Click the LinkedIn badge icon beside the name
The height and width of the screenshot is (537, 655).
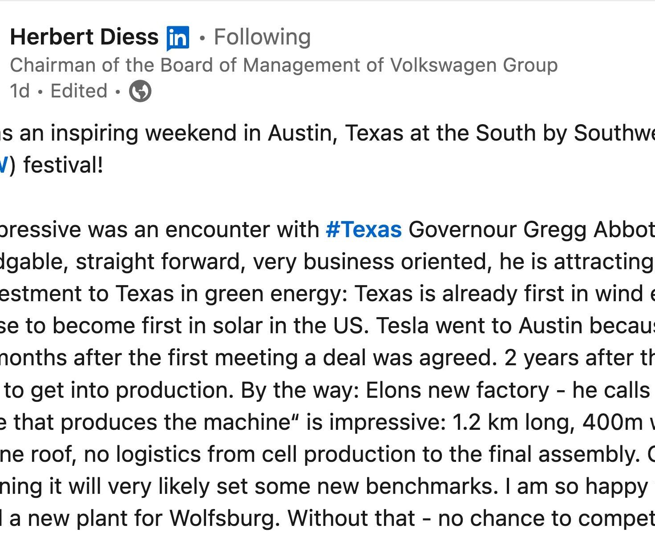click(178, 38)
